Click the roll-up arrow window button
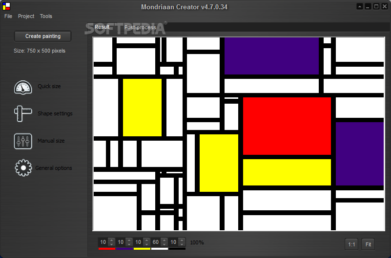391x258 pixels. (x=360, y=7)
